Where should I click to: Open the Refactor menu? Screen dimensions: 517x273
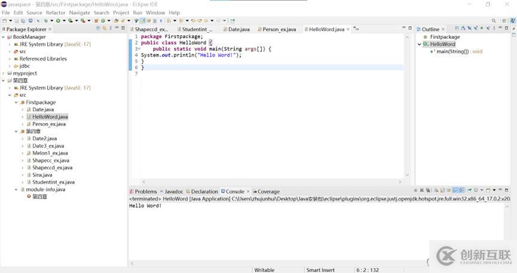(56, 13)
